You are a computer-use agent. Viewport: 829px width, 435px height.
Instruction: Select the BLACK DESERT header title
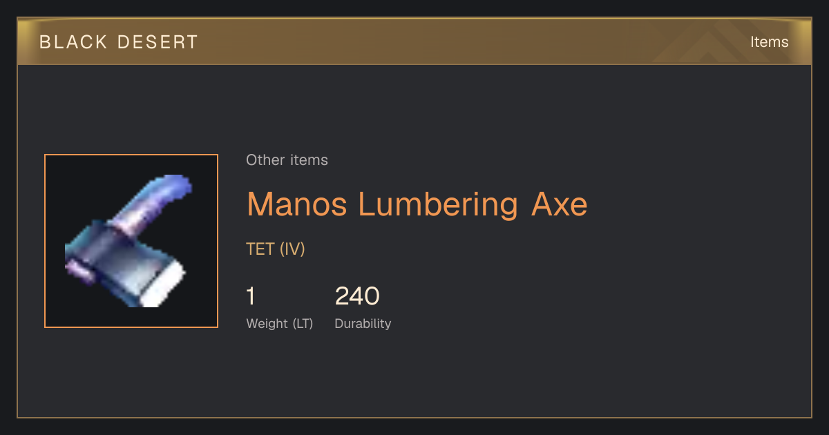click(x=119, y=42)
